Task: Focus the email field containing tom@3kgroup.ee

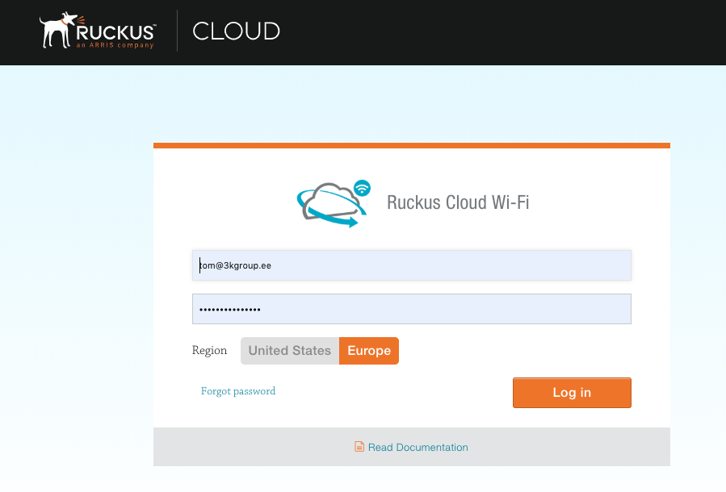Action: [411, 265]
